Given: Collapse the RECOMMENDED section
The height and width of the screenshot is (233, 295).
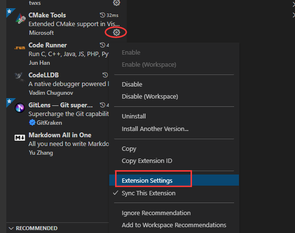Looking at the screenshot, I should click(x=11, y=228).
